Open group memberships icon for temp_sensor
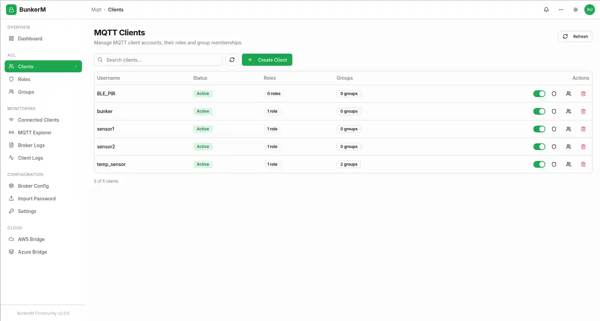The width and height of the screenshot is (600, 321). (569, 164)
